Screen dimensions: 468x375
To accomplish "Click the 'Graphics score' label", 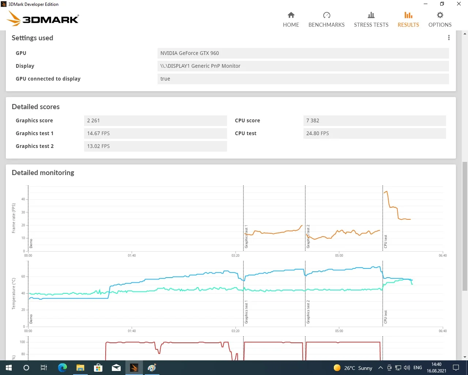I will [x=34, y=120].
